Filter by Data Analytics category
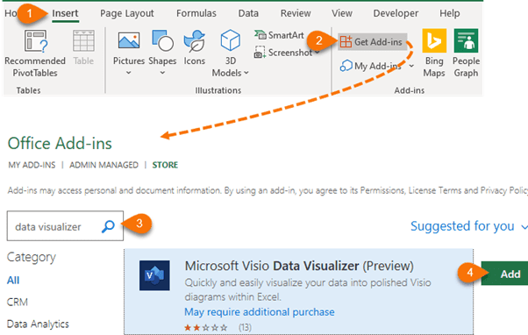Image resolution: width=528 pixels, height=335 pixels. [x=38, y=324]
